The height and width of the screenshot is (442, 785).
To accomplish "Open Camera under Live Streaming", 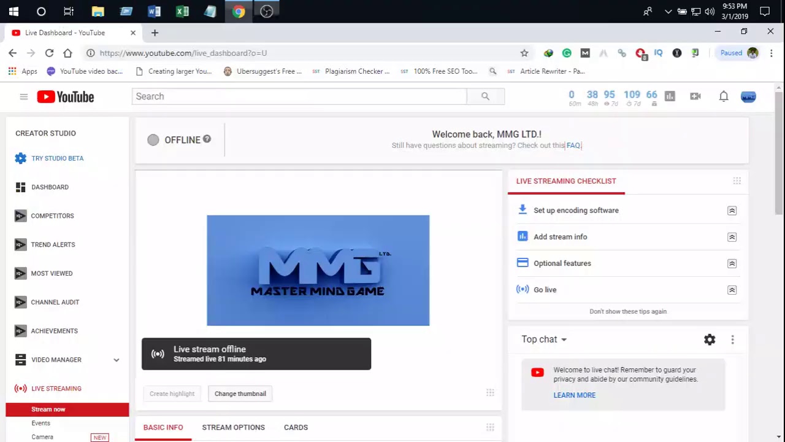I will 42,437.
